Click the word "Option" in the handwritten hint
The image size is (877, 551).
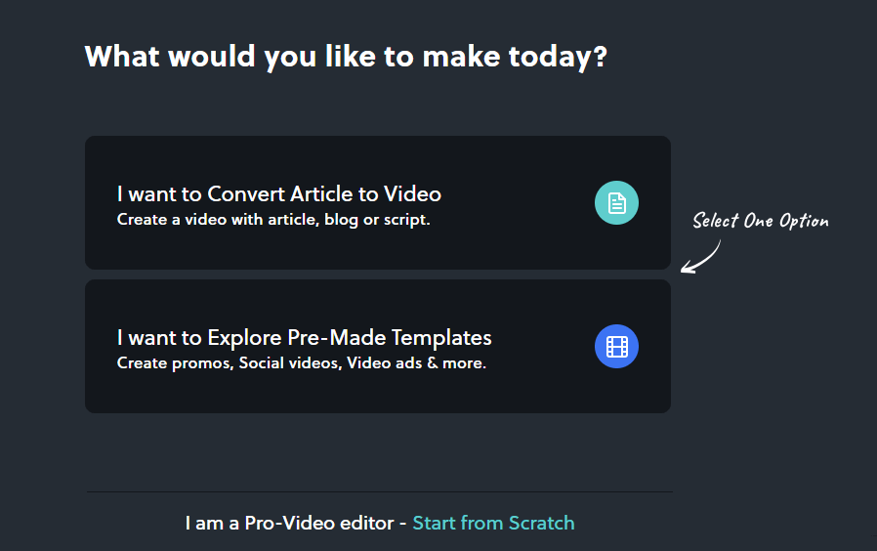pyautogui.click(x=803, y=221)
